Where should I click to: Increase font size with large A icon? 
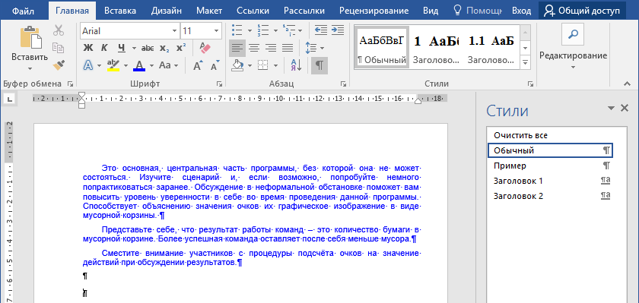click(x=198, y=65)
